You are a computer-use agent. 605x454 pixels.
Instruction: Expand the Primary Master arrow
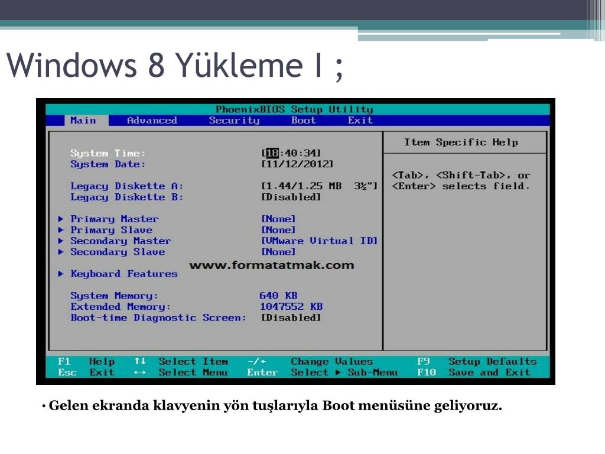pyautogui.click(x=61, y=219)
